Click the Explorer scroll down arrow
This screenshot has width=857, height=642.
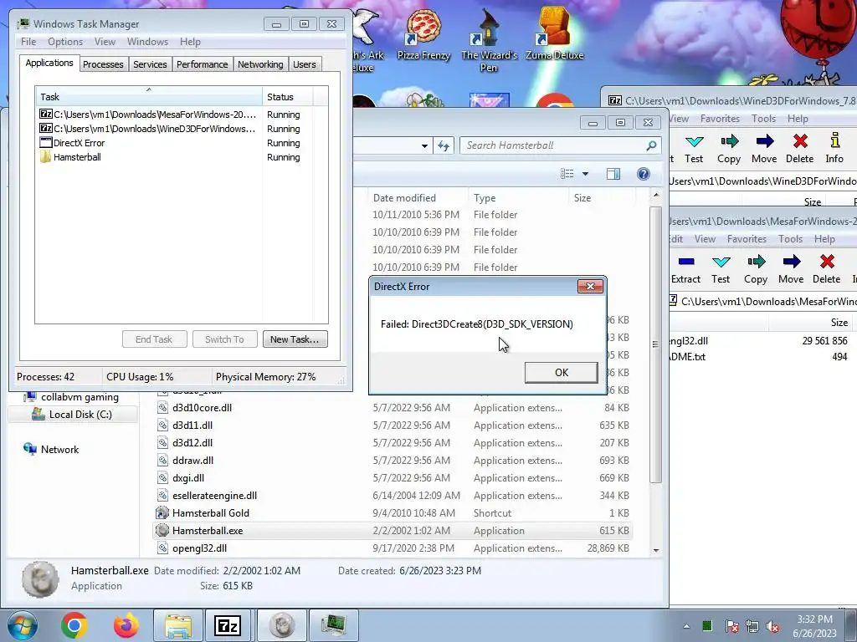click(656, 550)
